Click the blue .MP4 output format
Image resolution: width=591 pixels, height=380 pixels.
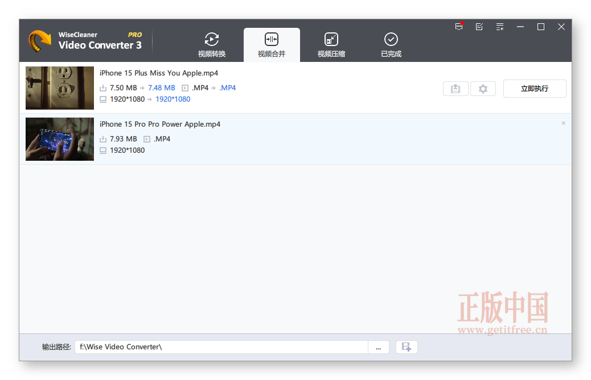tap(228, 88)
